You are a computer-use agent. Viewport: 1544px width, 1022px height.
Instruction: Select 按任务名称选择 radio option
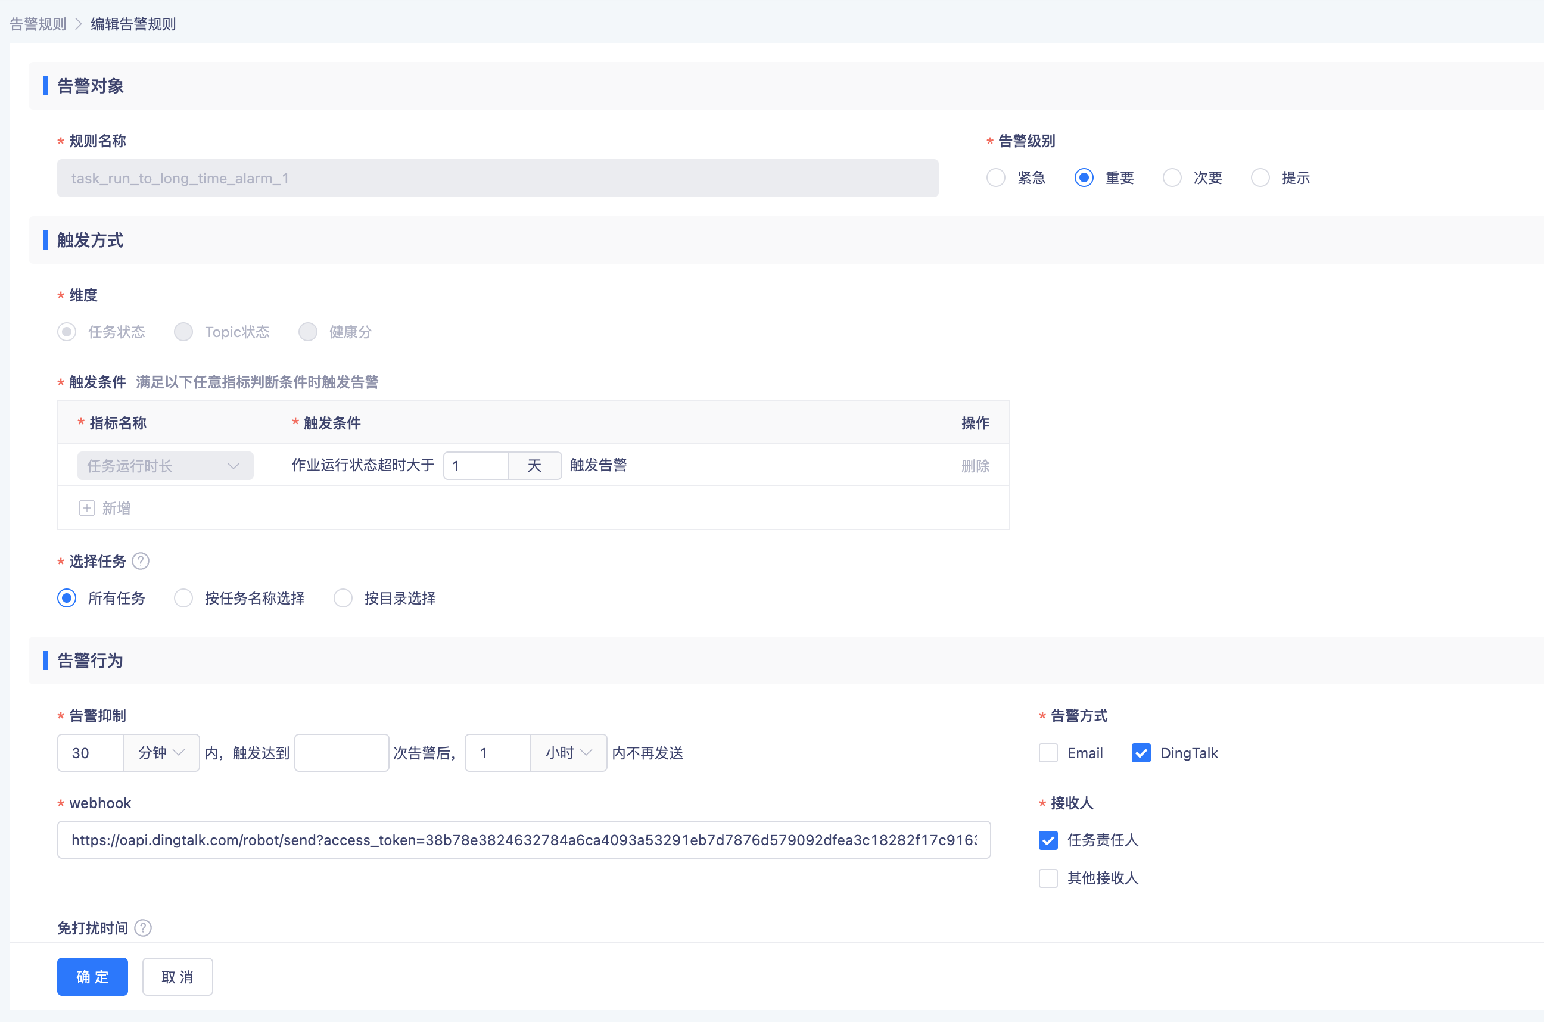[184, 599]
